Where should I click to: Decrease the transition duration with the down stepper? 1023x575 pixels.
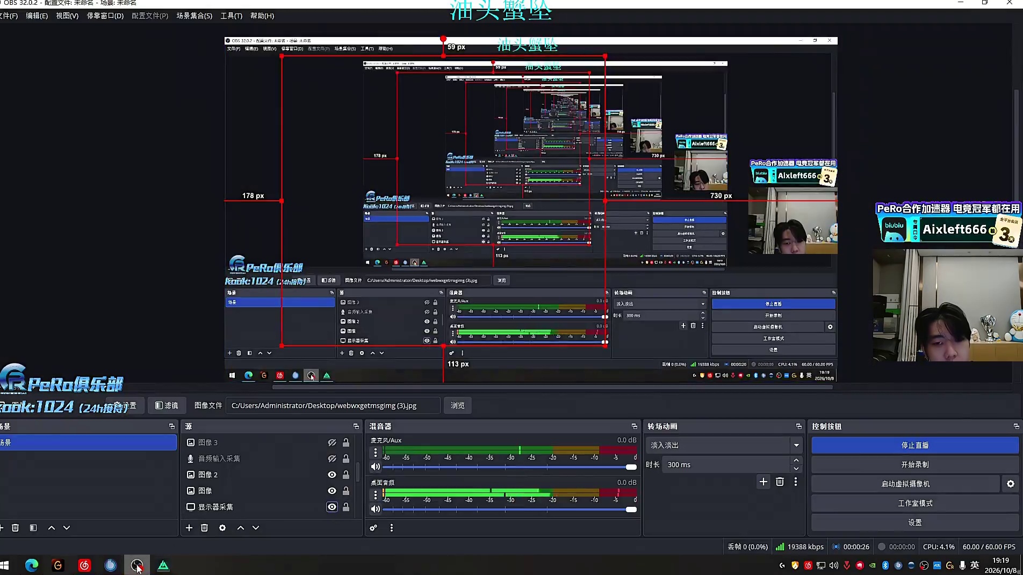[796, 469]
